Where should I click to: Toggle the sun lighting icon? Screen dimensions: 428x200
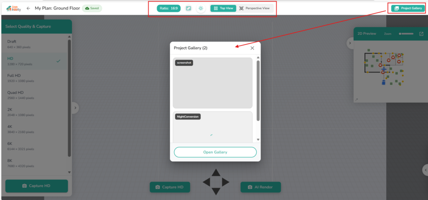click(201, 8)
